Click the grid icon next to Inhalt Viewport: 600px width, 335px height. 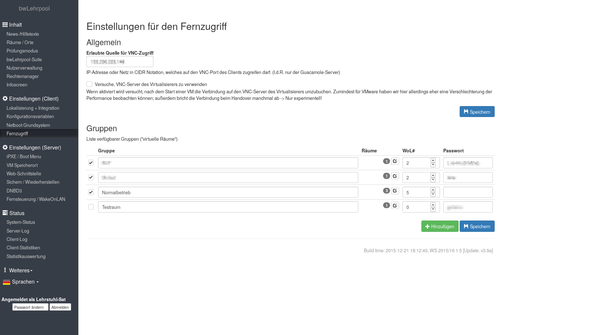click(5, 25)
